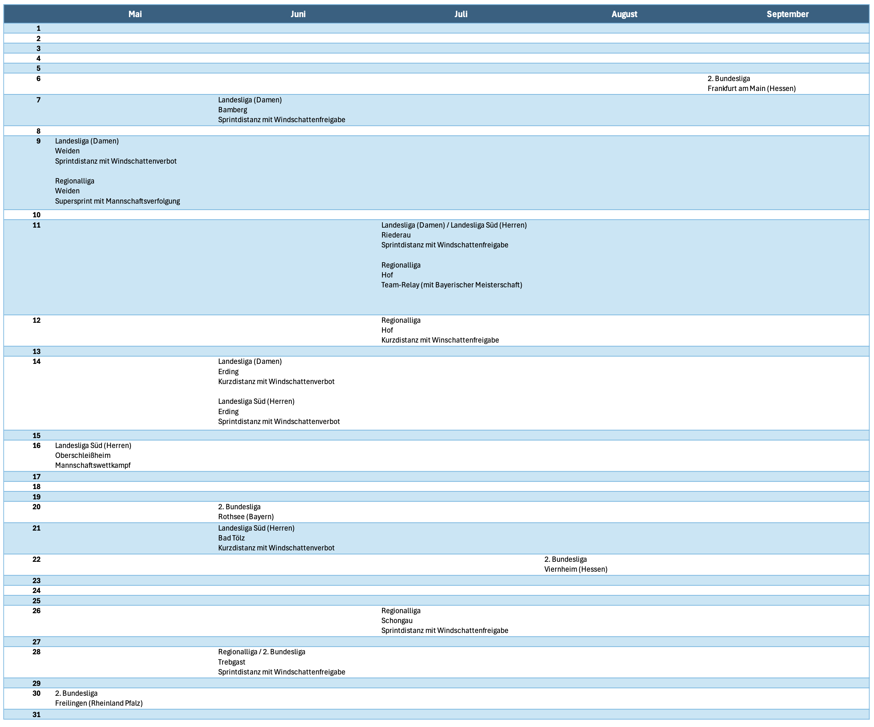Select the Bad Tölz entry
Viewport: 874px width, 727px height.
[x=231, y=538]
